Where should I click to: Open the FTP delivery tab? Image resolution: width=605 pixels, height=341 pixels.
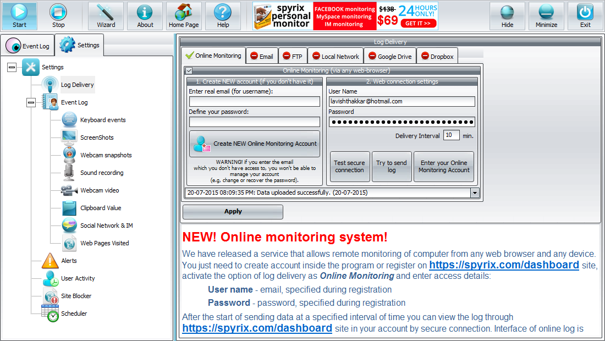(x=293, y=56)
